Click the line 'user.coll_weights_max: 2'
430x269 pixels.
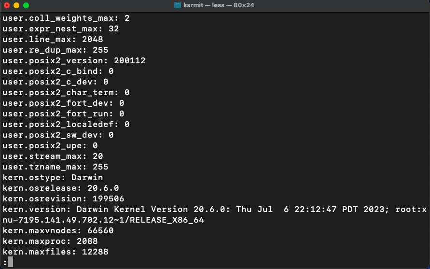(66, 18)
